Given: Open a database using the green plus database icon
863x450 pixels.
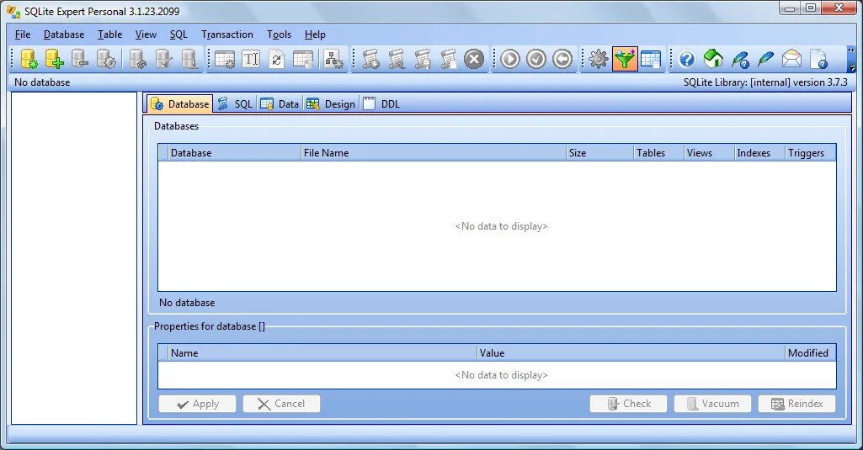Looking at the screenshot, I should point(54,59).
